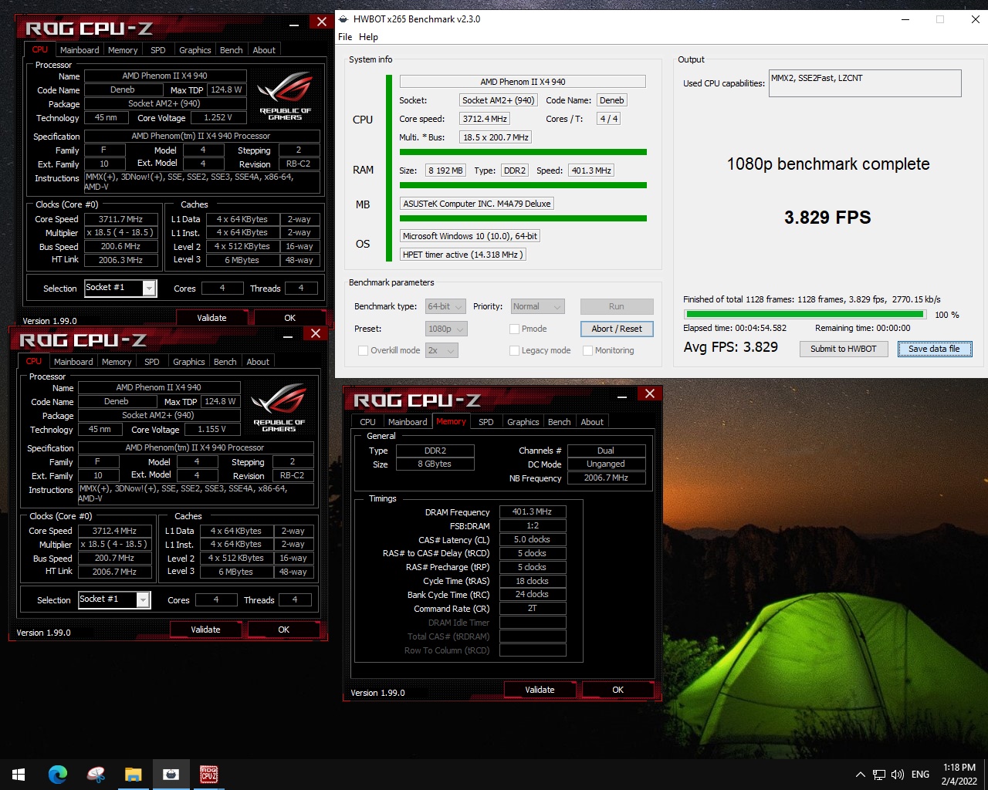Open the volume control tray icon
This screenshot has width=988, height=790.
[897, 775]
